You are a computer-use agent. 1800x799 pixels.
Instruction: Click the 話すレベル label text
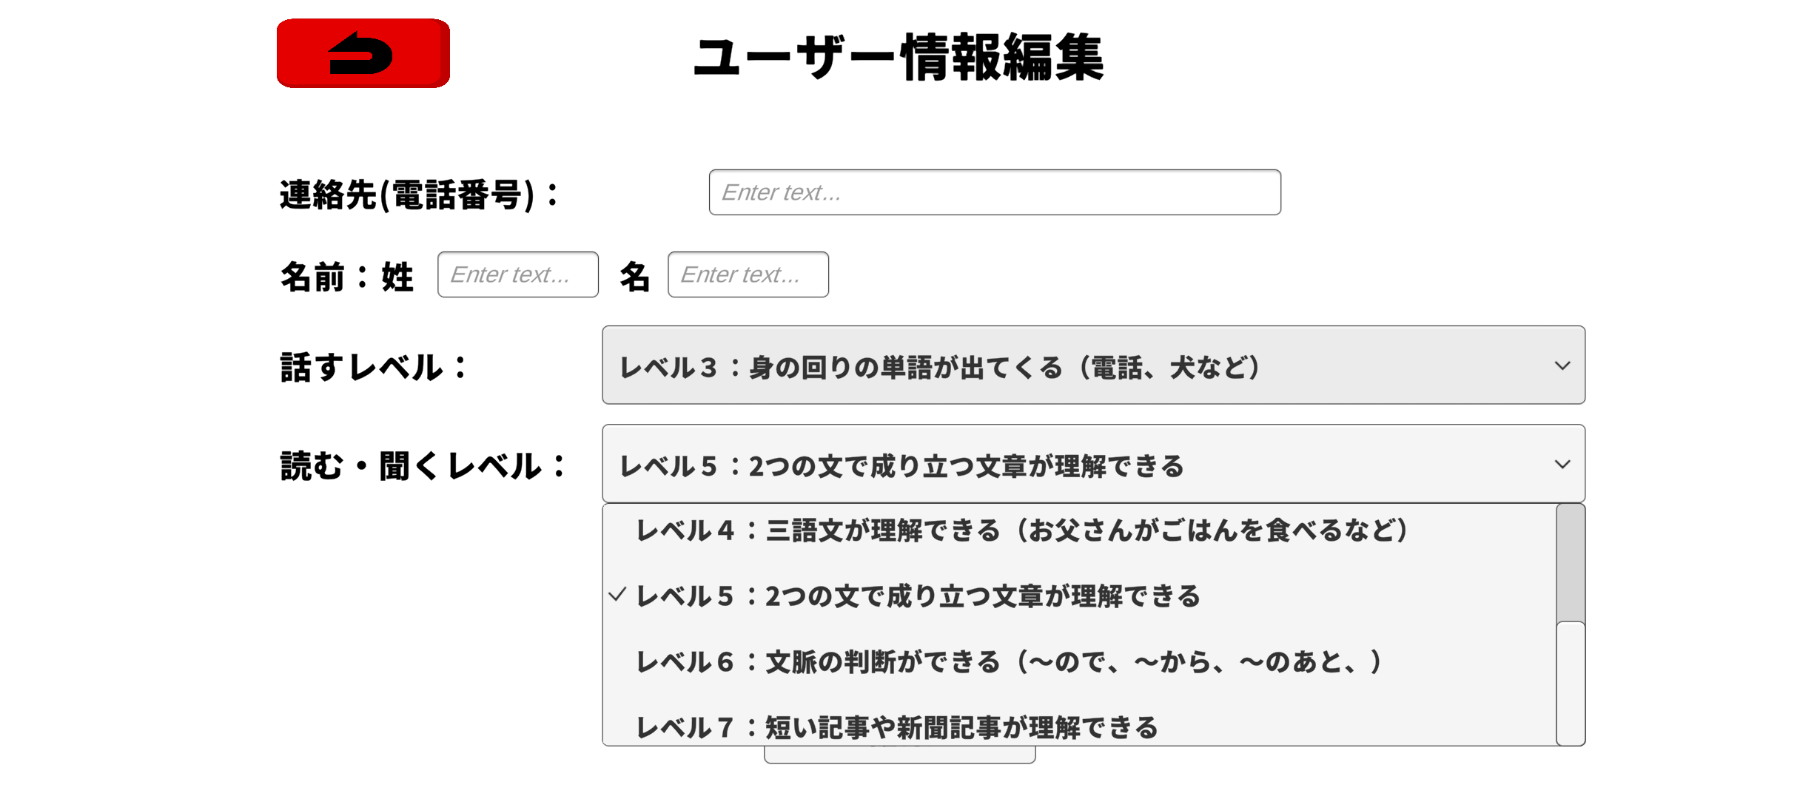[x=374, y=367]
